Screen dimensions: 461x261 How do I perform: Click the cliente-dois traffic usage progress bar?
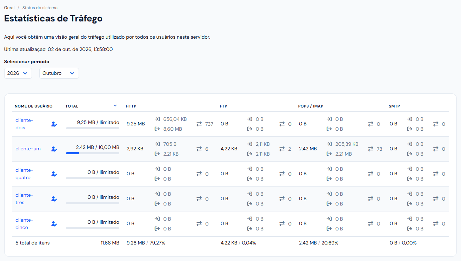[x=93, y=128]
